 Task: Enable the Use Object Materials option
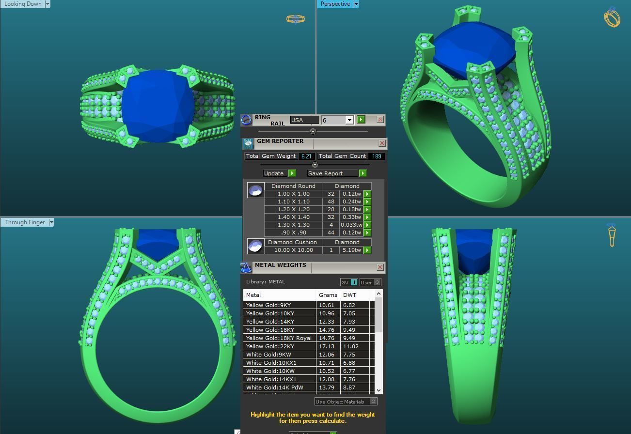point(373,402)
